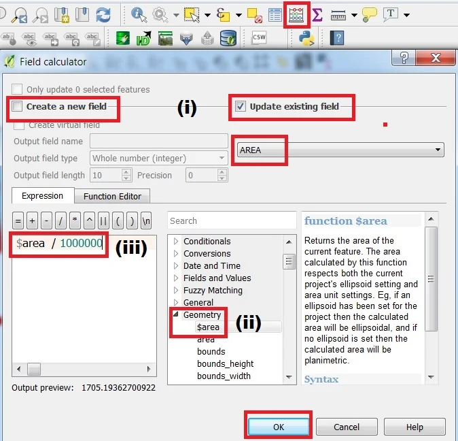Insert the power caret operator button
Screen dimensions: 458x441
point(89,220)
